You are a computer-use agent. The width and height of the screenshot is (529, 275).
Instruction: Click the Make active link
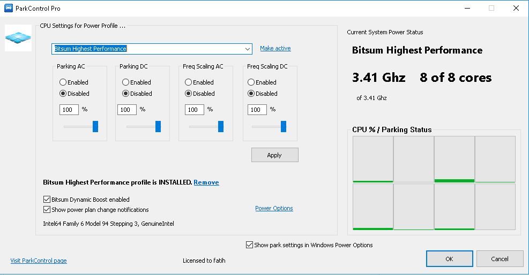coord(275,49)
